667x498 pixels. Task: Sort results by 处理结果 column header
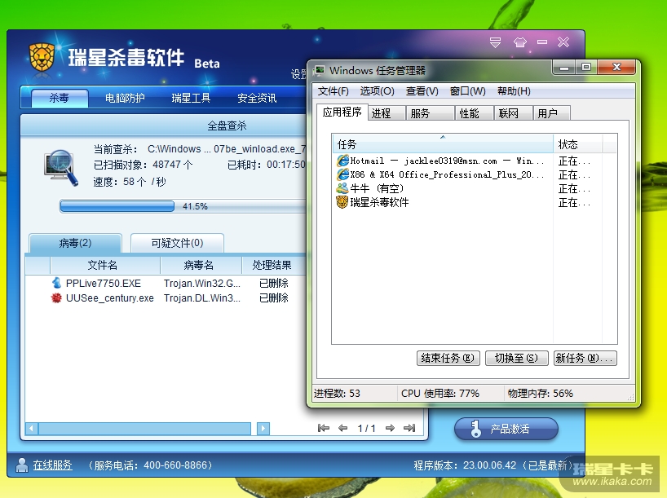pos(274,265)
